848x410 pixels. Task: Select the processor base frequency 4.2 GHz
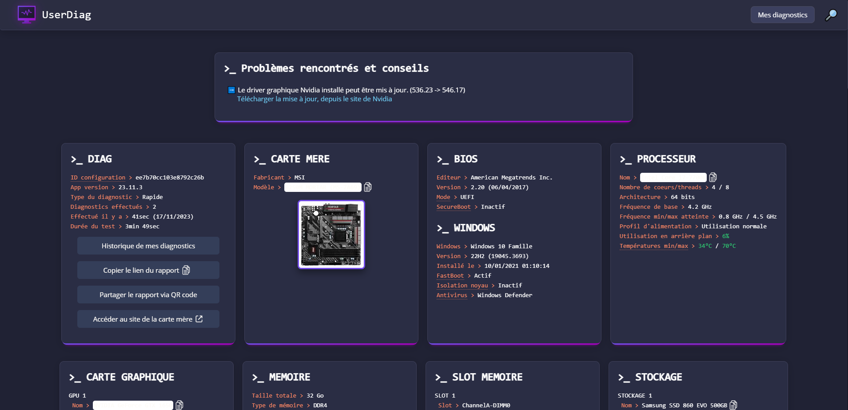(700, 207)
